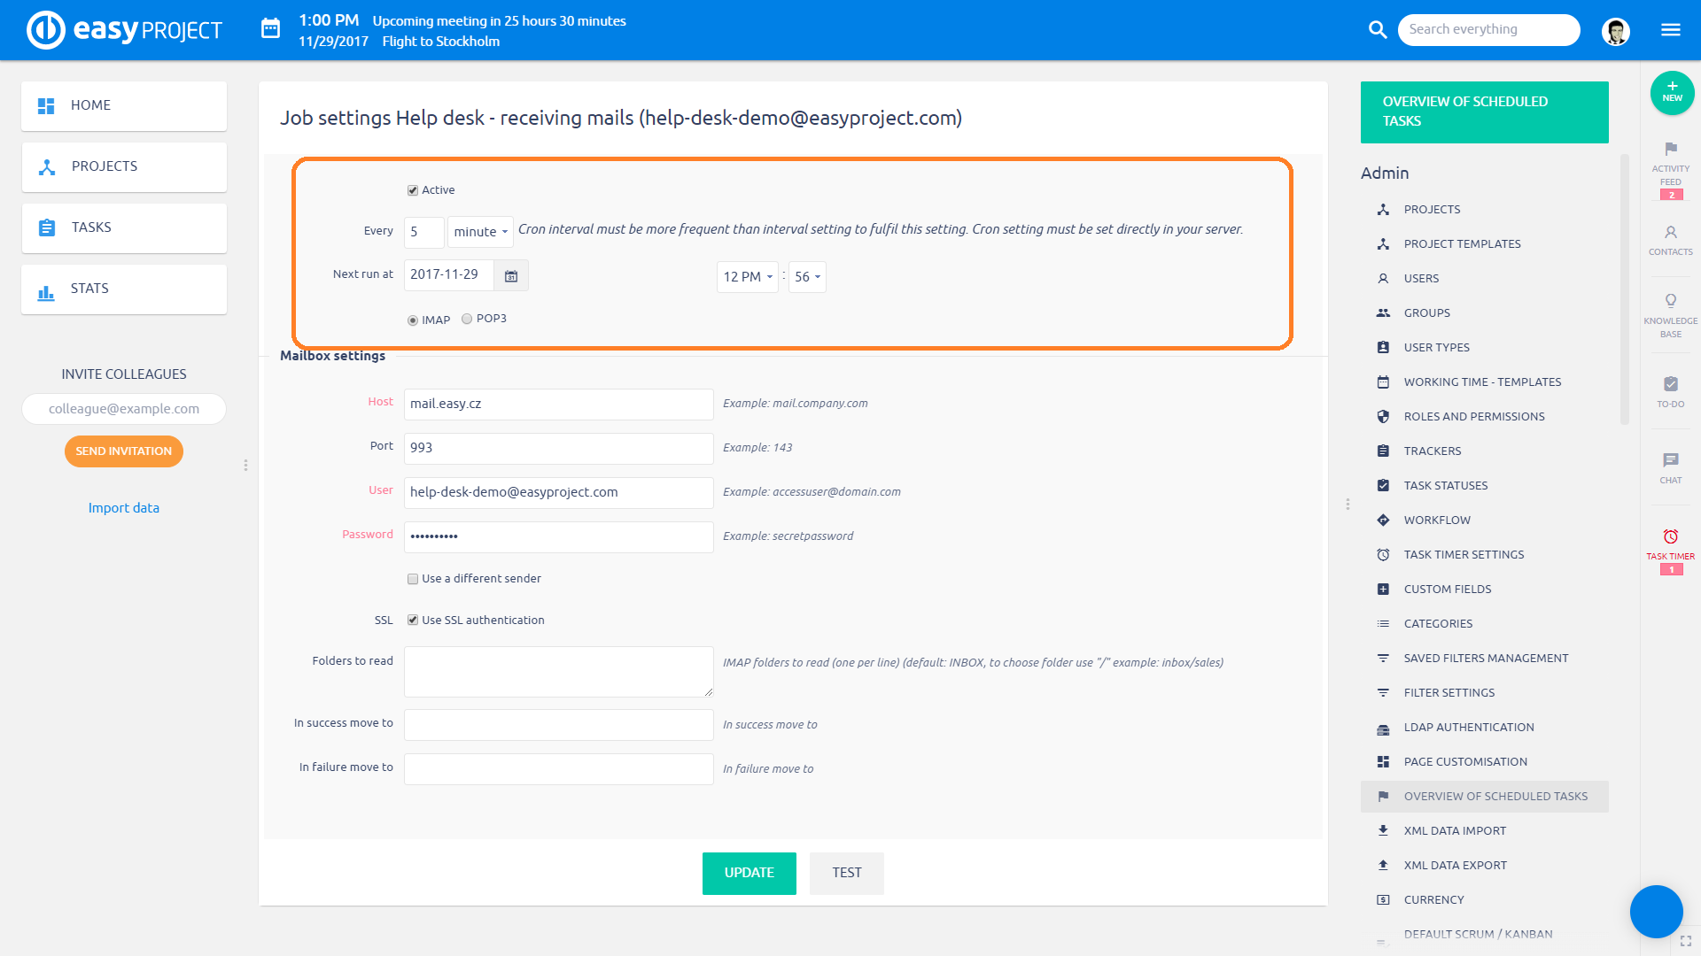
Task: Click the Host input field
Action: tap(559, 405)
